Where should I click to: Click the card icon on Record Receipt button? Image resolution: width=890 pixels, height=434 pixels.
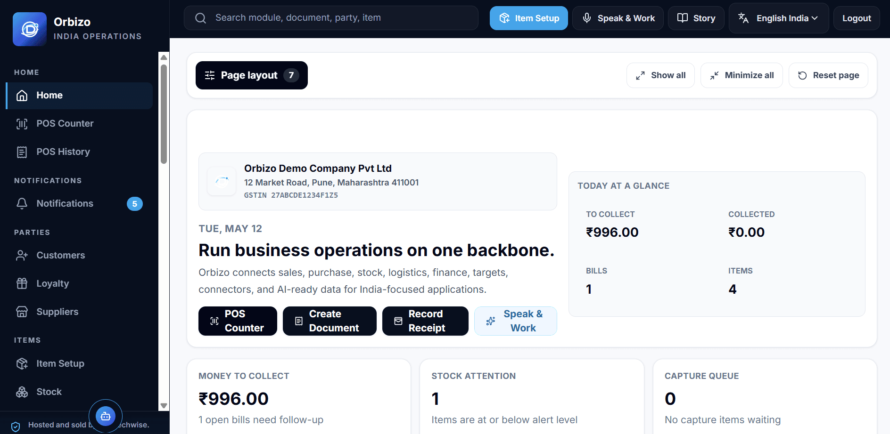[398, 321]
